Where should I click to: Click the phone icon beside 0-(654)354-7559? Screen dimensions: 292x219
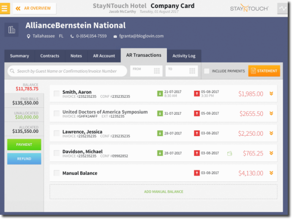(x=72, y=36)
